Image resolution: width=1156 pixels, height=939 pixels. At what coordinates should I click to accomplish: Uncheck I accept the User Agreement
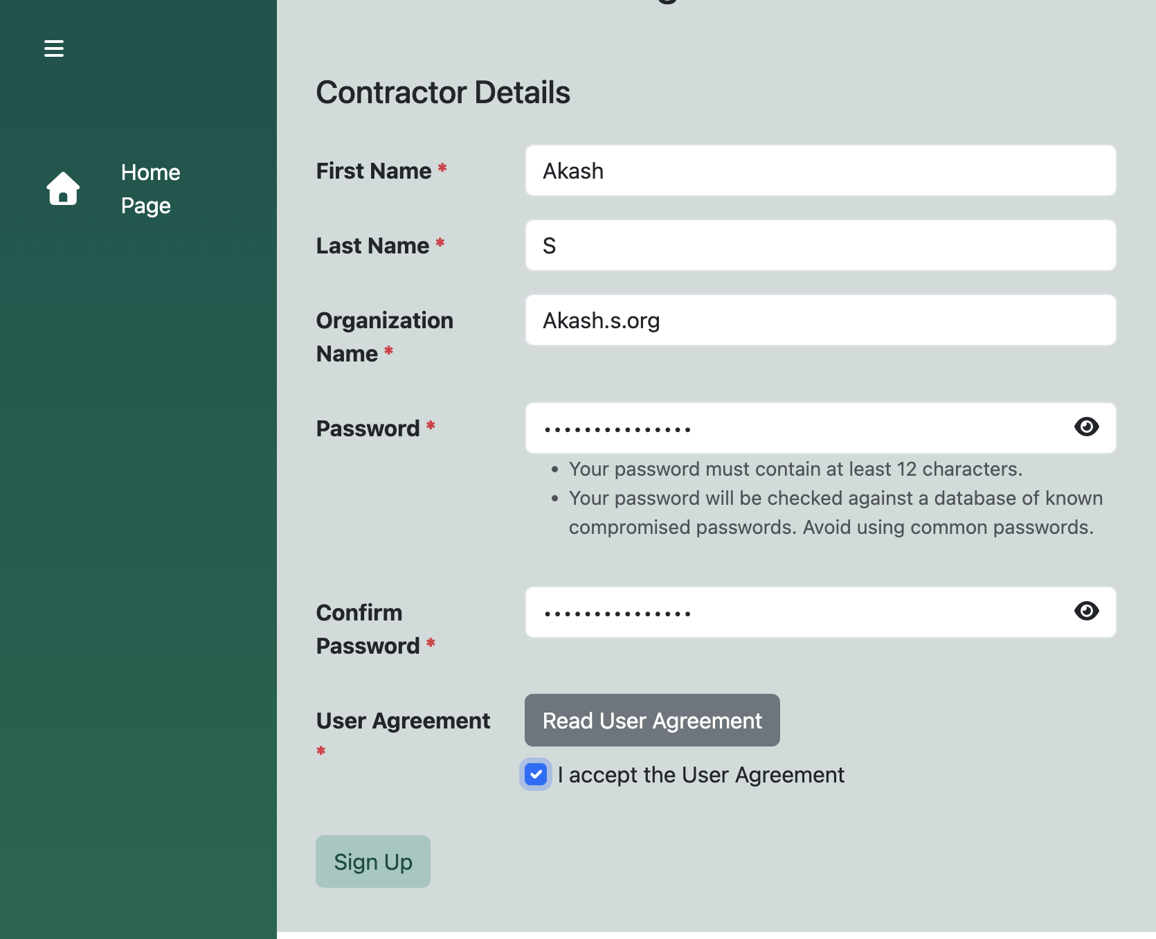pyautogui.click(x=536, y=774)
